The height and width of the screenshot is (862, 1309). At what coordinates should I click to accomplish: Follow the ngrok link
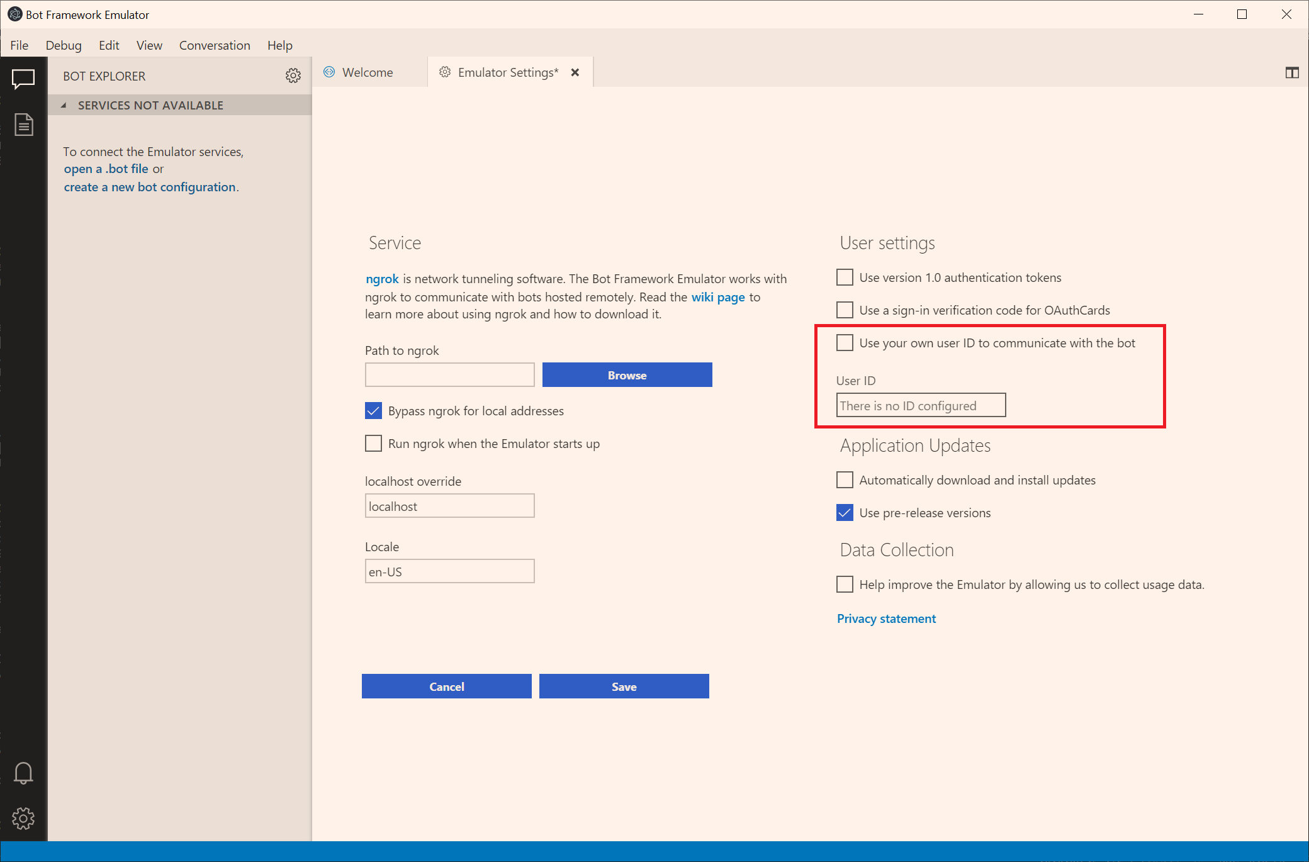click(382, 279)
